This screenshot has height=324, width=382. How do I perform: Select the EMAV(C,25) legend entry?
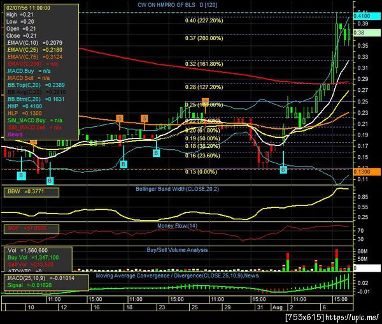pyautogui.click(x=35, y=50)
